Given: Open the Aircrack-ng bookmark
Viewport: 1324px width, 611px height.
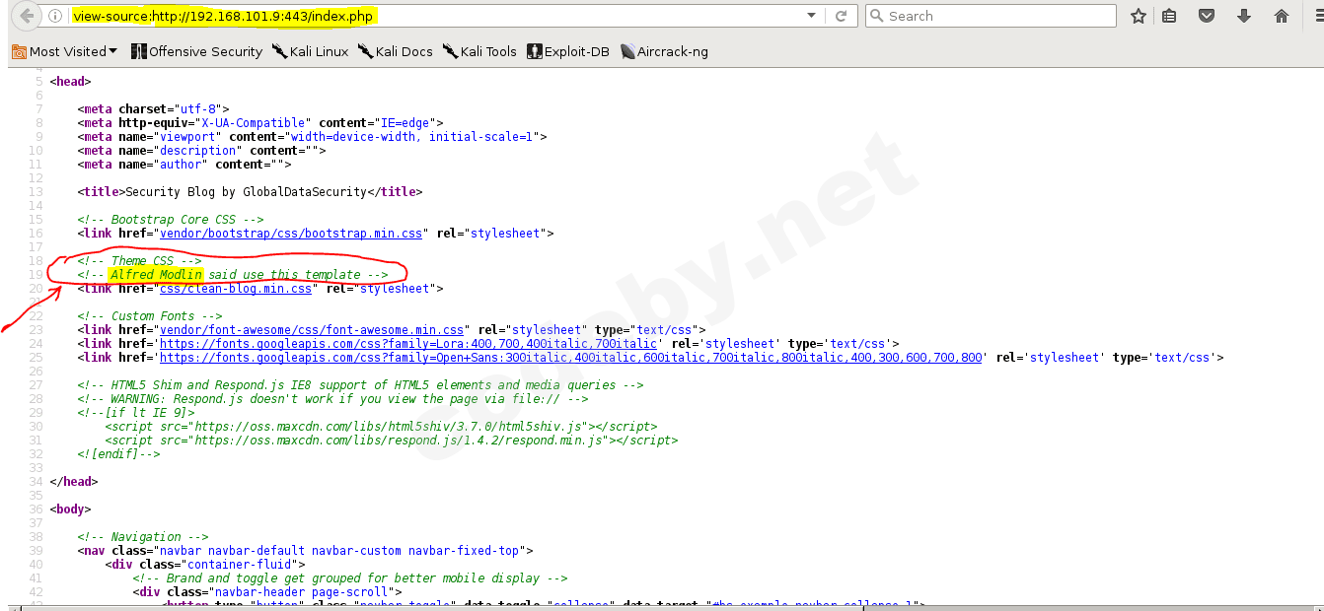Looking at the screenshot, I should pyautogui.click(x=665, y=51).
